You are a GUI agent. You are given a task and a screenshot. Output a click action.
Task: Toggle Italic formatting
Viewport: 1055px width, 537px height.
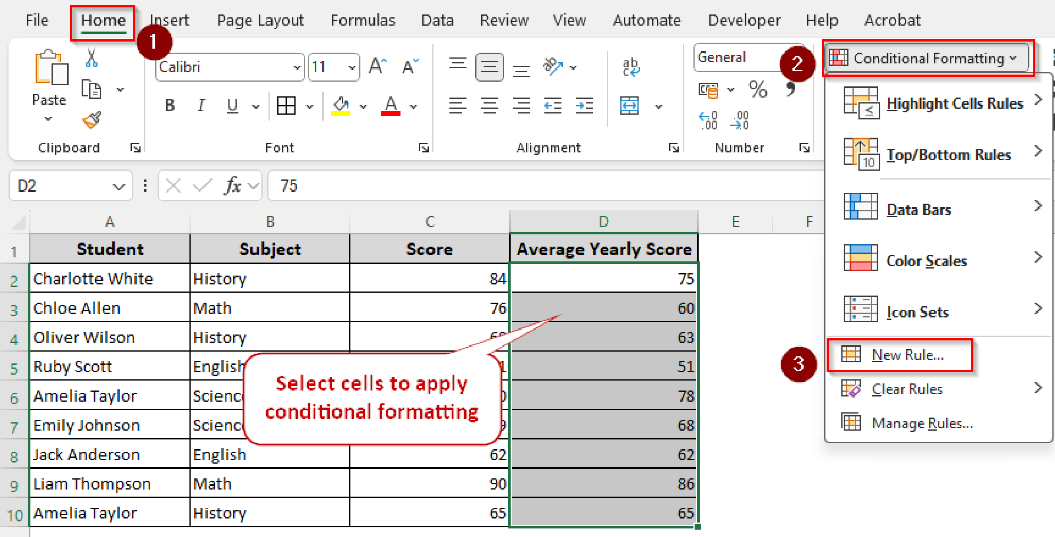(x=201, y=106)
